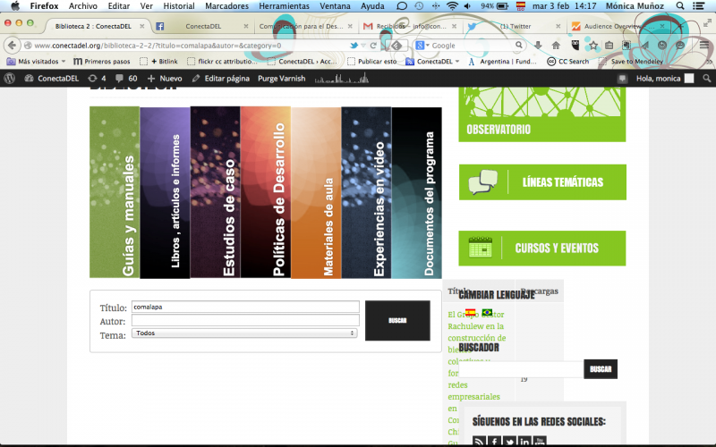Switch to the Twitter browser tab
The width and height of the screenshot is (716, 447).
point(516,26)
